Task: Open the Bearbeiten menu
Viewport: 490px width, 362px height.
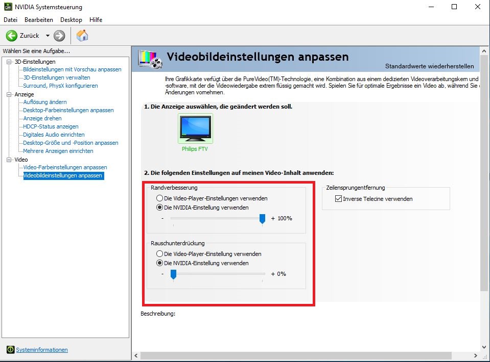Action: pos(39,20)
